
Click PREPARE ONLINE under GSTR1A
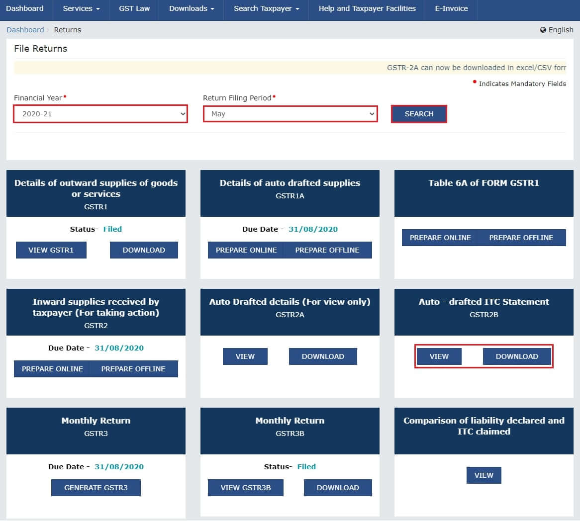[245, 250]
